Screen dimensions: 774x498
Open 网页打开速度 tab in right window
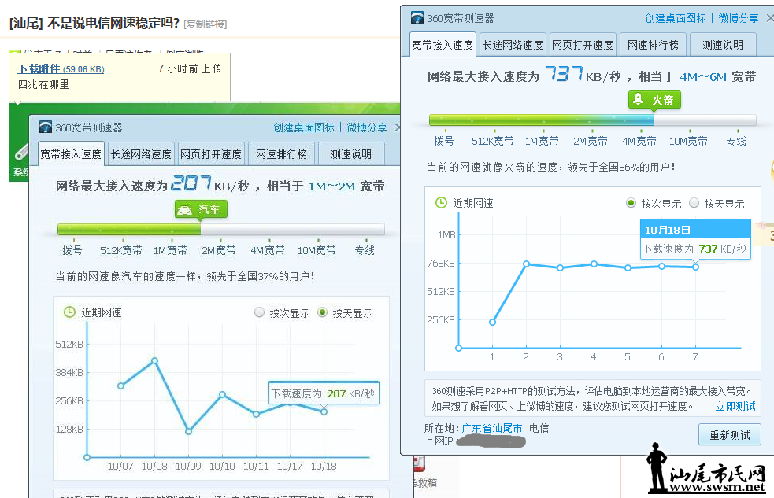(582, 45)
